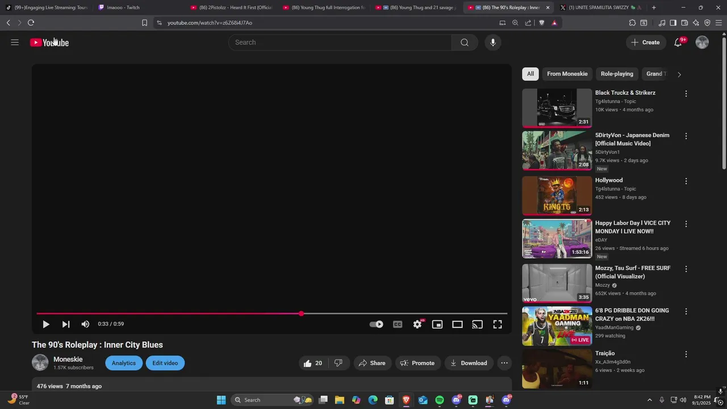Screen dimensions: 727x409
Task: Bookmark this page
Action: coord(144,23)
